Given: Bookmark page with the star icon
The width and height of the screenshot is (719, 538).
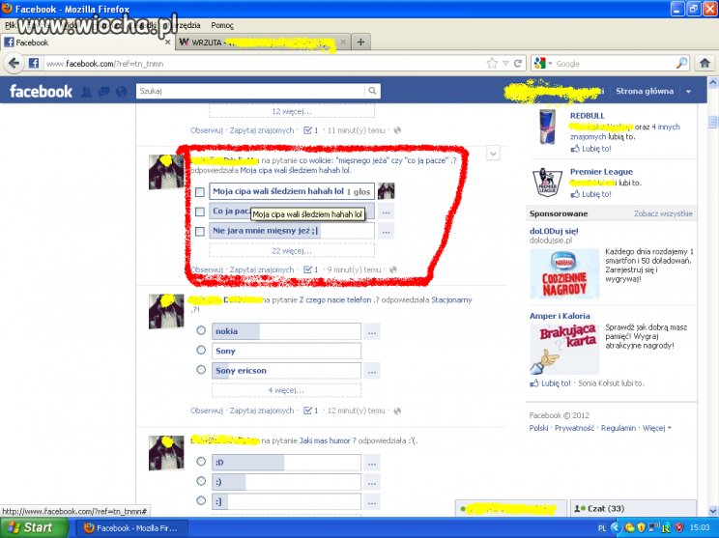Looking at the screenshot, I should pos(492,63).
